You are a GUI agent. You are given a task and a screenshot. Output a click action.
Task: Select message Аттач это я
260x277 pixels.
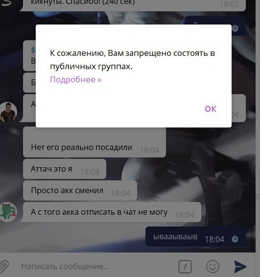pyautogui.click(x=65, y=169)
